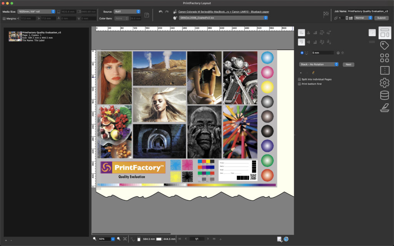
Task: Click the zoom-in magnifier in the status bar
Action: (x=119, y=239)
